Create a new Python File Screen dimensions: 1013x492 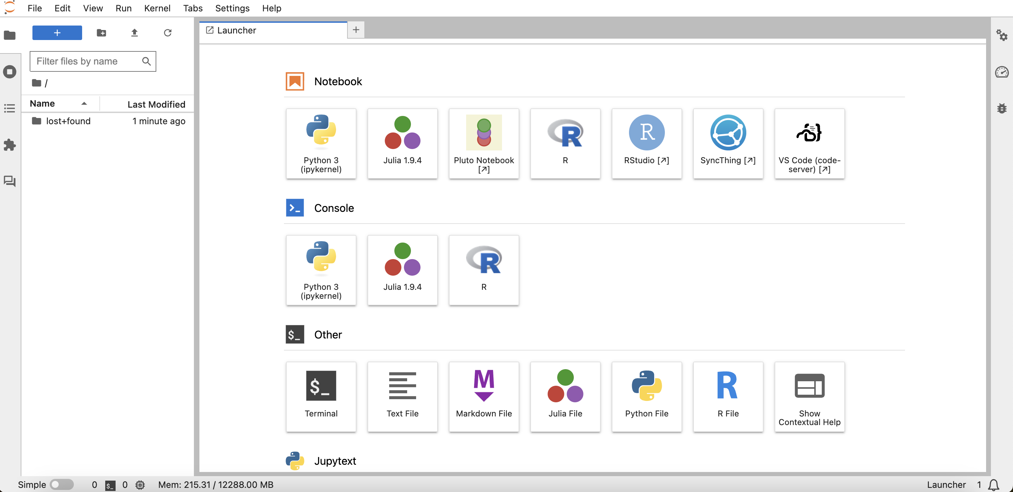pyautogui.click(x=647, y=397)
